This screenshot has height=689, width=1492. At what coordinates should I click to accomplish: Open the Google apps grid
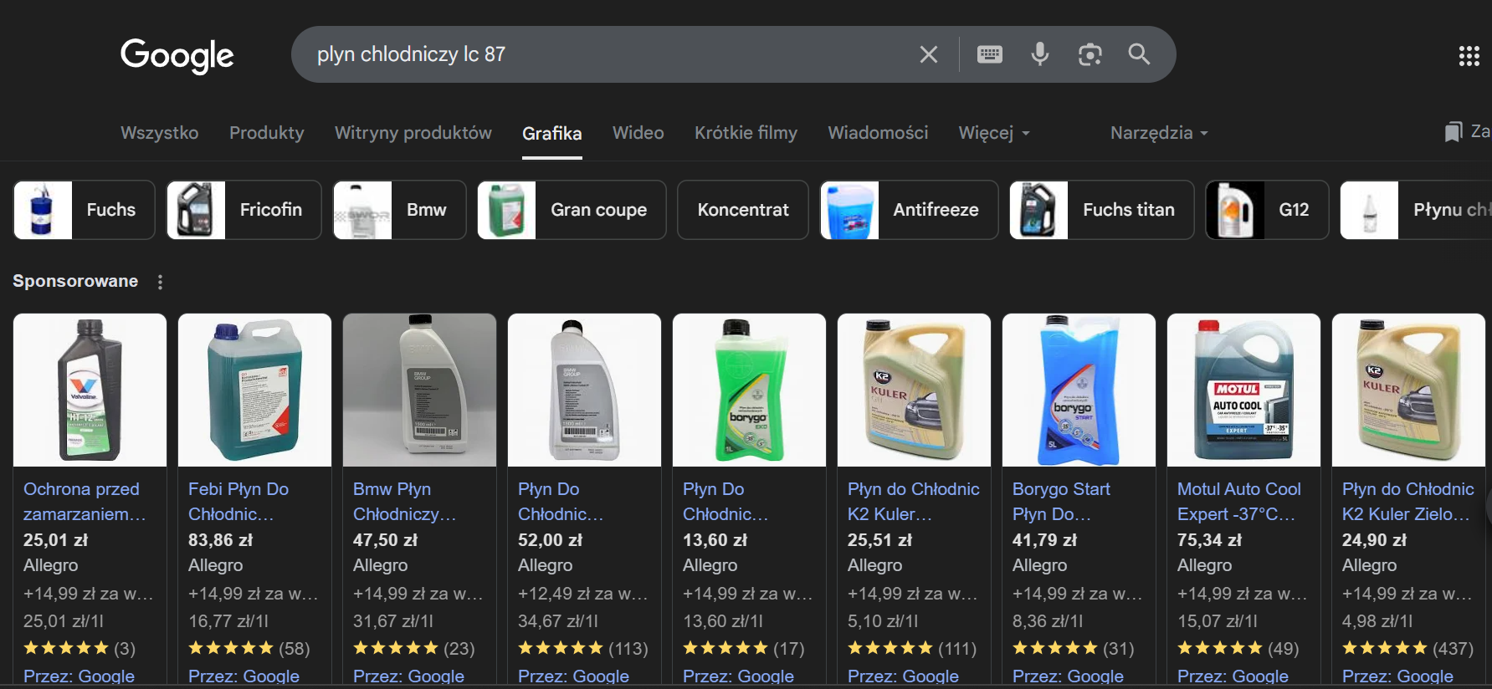tap(1469, 56)
